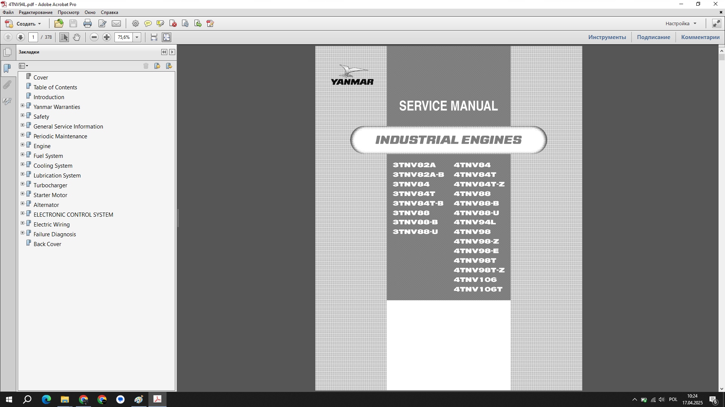This screenshot has width=725, height=407.
Task: Open the Комментарии pane
Action: 700,37
